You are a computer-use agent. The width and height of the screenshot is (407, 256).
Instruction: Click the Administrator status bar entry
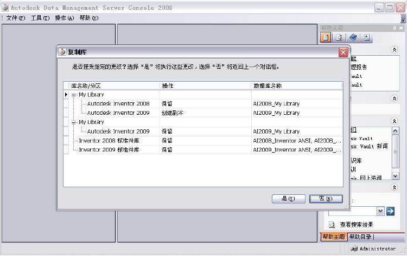pyautogui.click(x=373, y=249)
